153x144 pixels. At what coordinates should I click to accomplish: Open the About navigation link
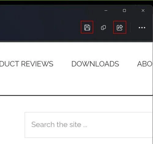(x=145, y=64)
